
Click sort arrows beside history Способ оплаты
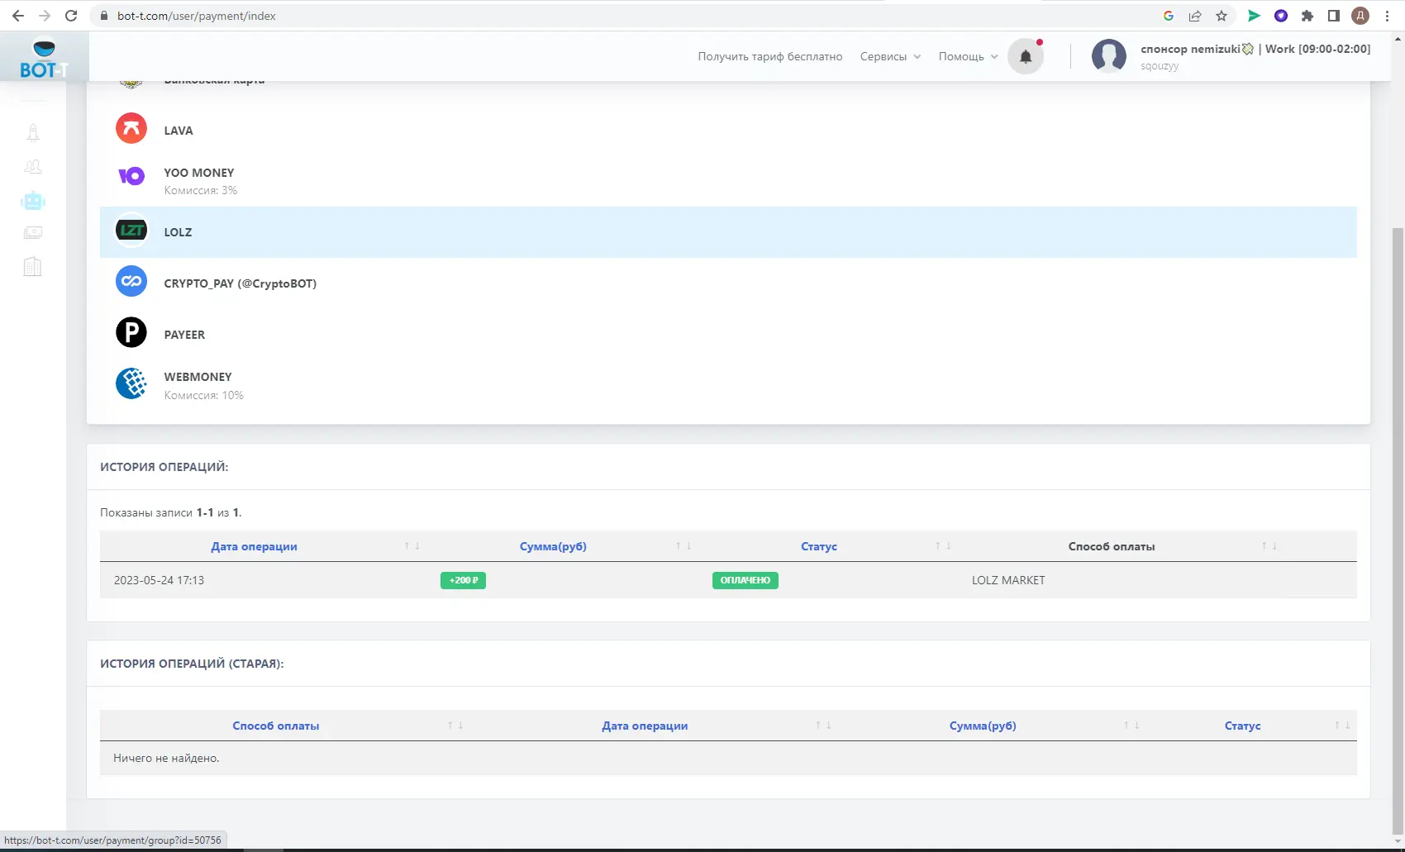1269,545
